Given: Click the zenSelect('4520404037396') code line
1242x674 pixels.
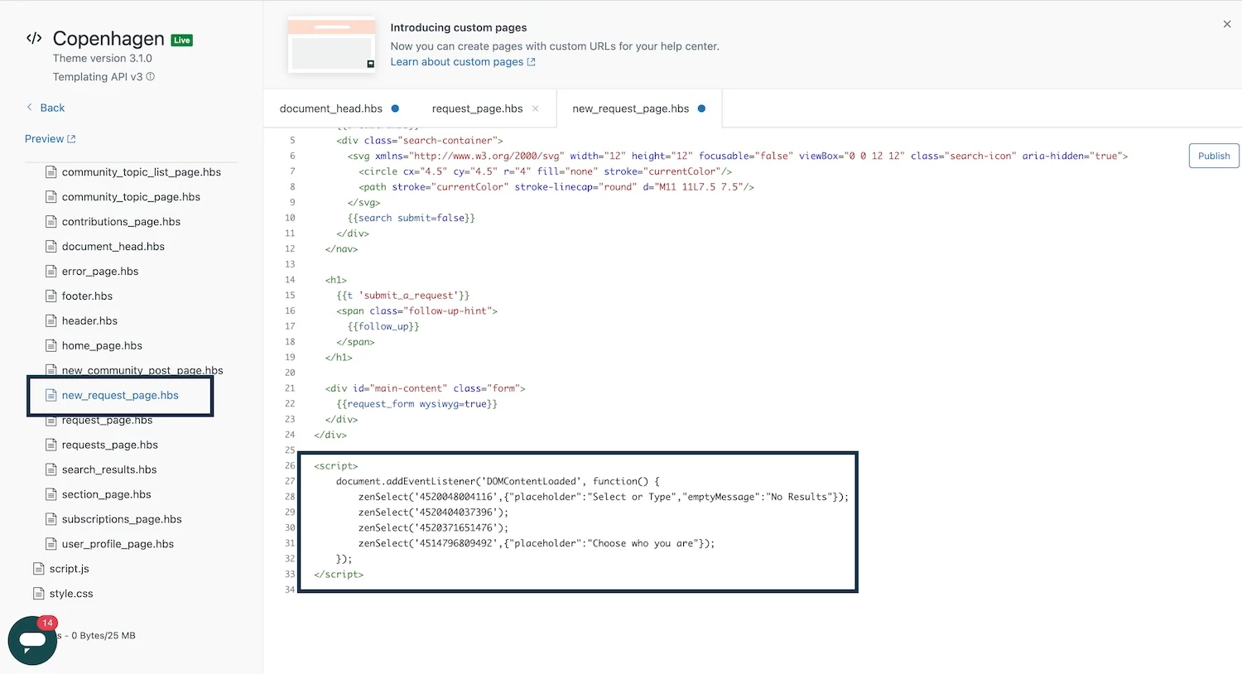Looking at the screenshot, I should 433,513.
